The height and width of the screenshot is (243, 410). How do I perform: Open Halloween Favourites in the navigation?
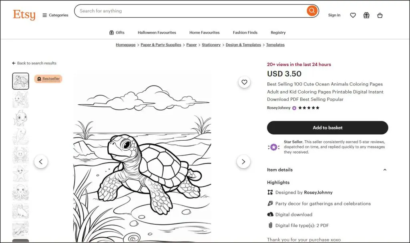[x=157, y=32]
